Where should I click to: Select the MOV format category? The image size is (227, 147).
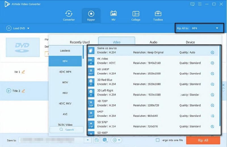coord(65,82)
